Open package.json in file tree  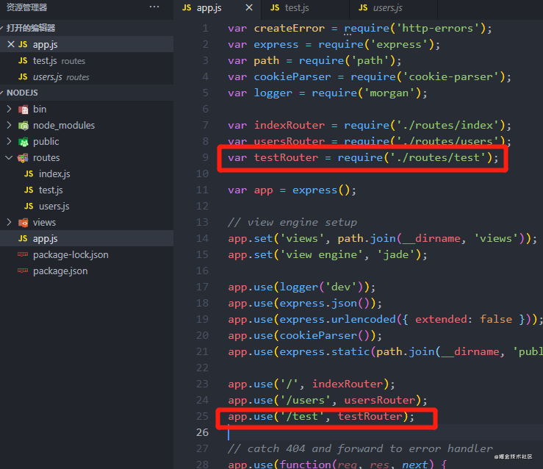60,271
